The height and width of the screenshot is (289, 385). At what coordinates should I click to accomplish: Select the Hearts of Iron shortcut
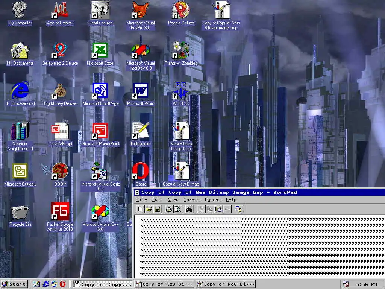(x=100, y=13)
